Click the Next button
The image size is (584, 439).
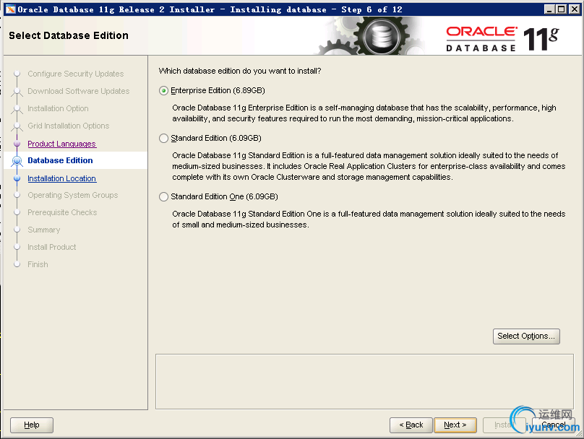tap(455, 425)
